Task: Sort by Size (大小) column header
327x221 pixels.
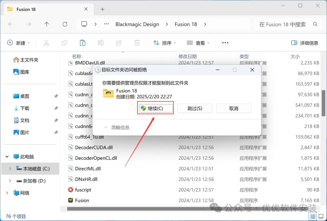Action: 295,56
